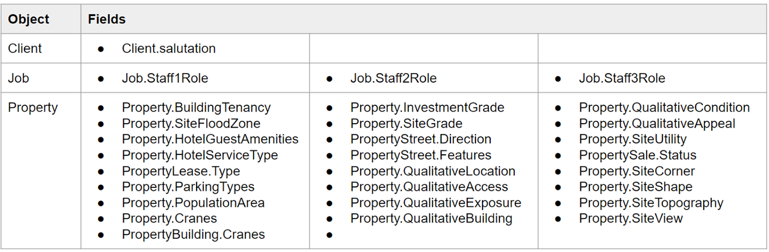Click the Property.SiteTopography field

point(651,203)
